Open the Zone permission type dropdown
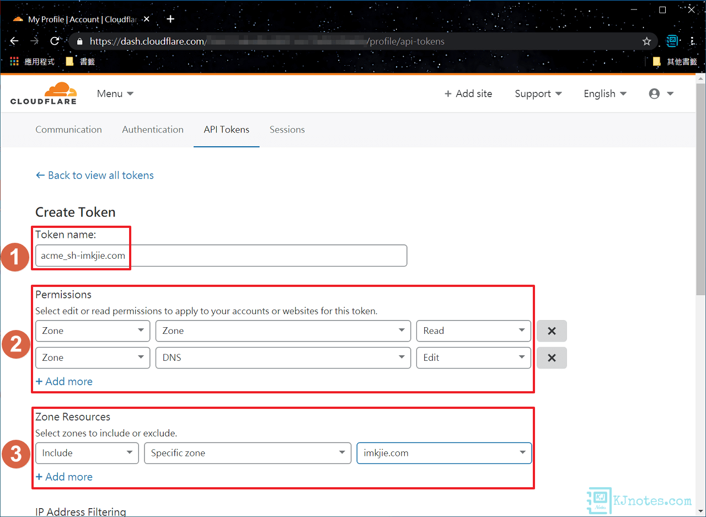The height and width of the screenshot is (517, 706). 283,331
